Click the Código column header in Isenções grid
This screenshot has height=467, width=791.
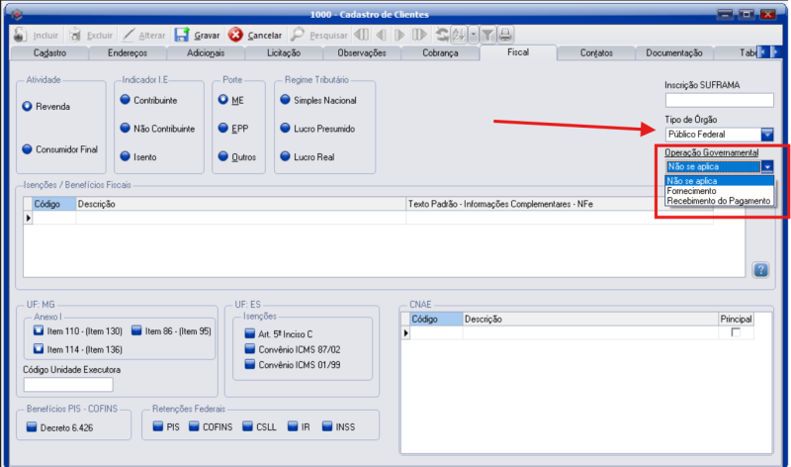point(47,204)
